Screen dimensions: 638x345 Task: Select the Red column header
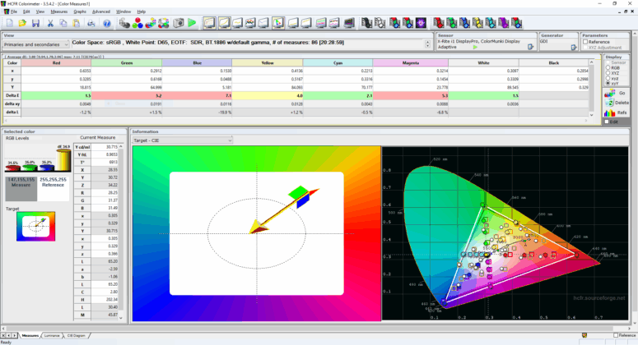(56, 63)
